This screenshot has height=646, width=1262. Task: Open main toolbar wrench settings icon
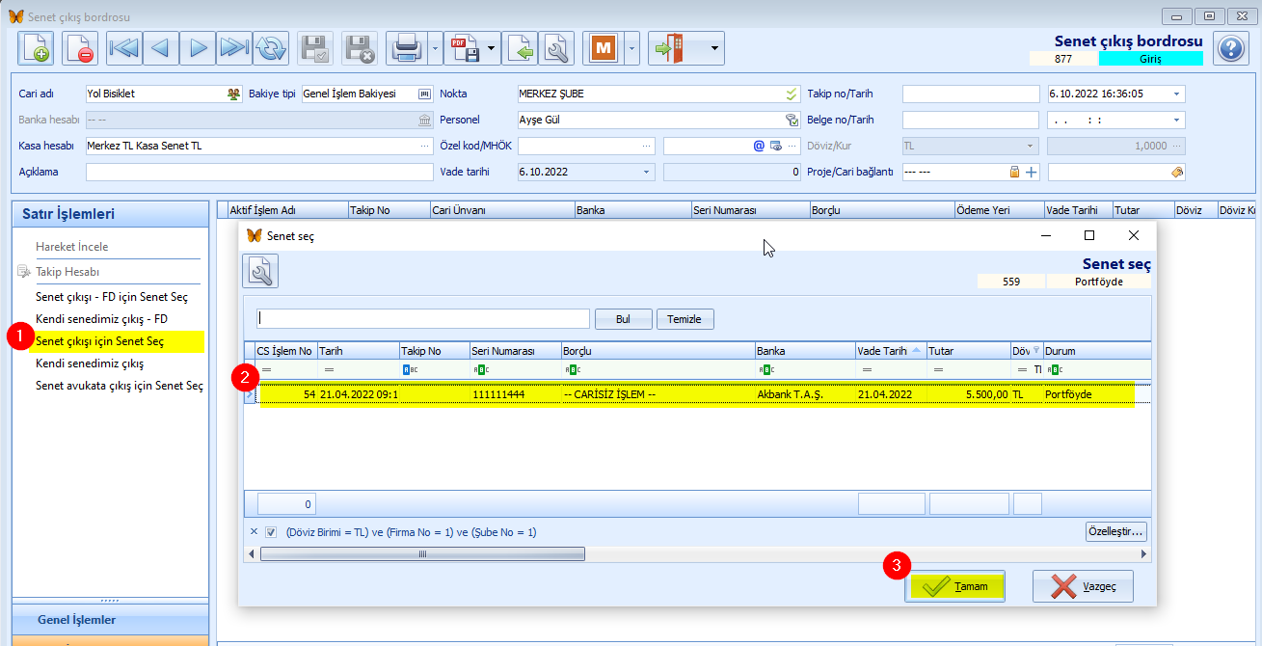556,47
